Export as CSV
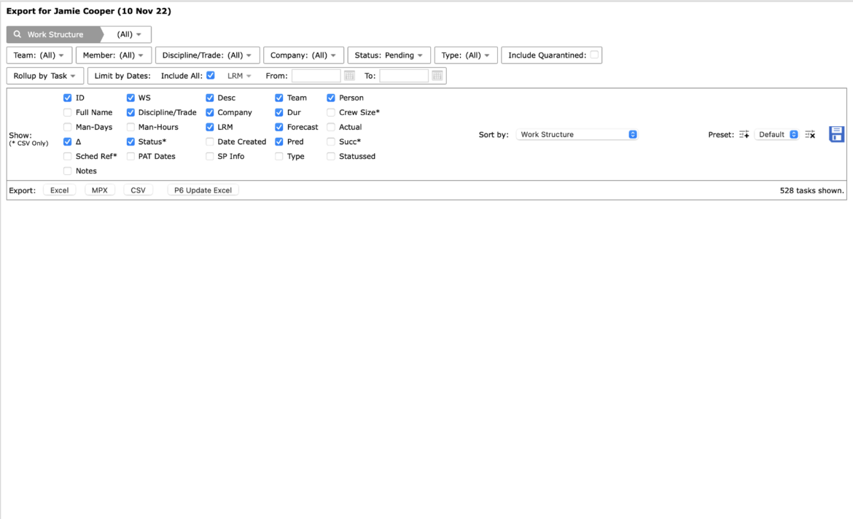Screen dimensions: 853x519 pos(139,190)
